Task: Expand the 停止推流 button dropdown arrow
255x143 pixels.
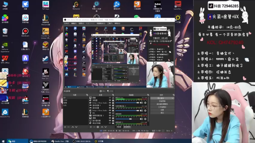Action: tap(172, 98)
